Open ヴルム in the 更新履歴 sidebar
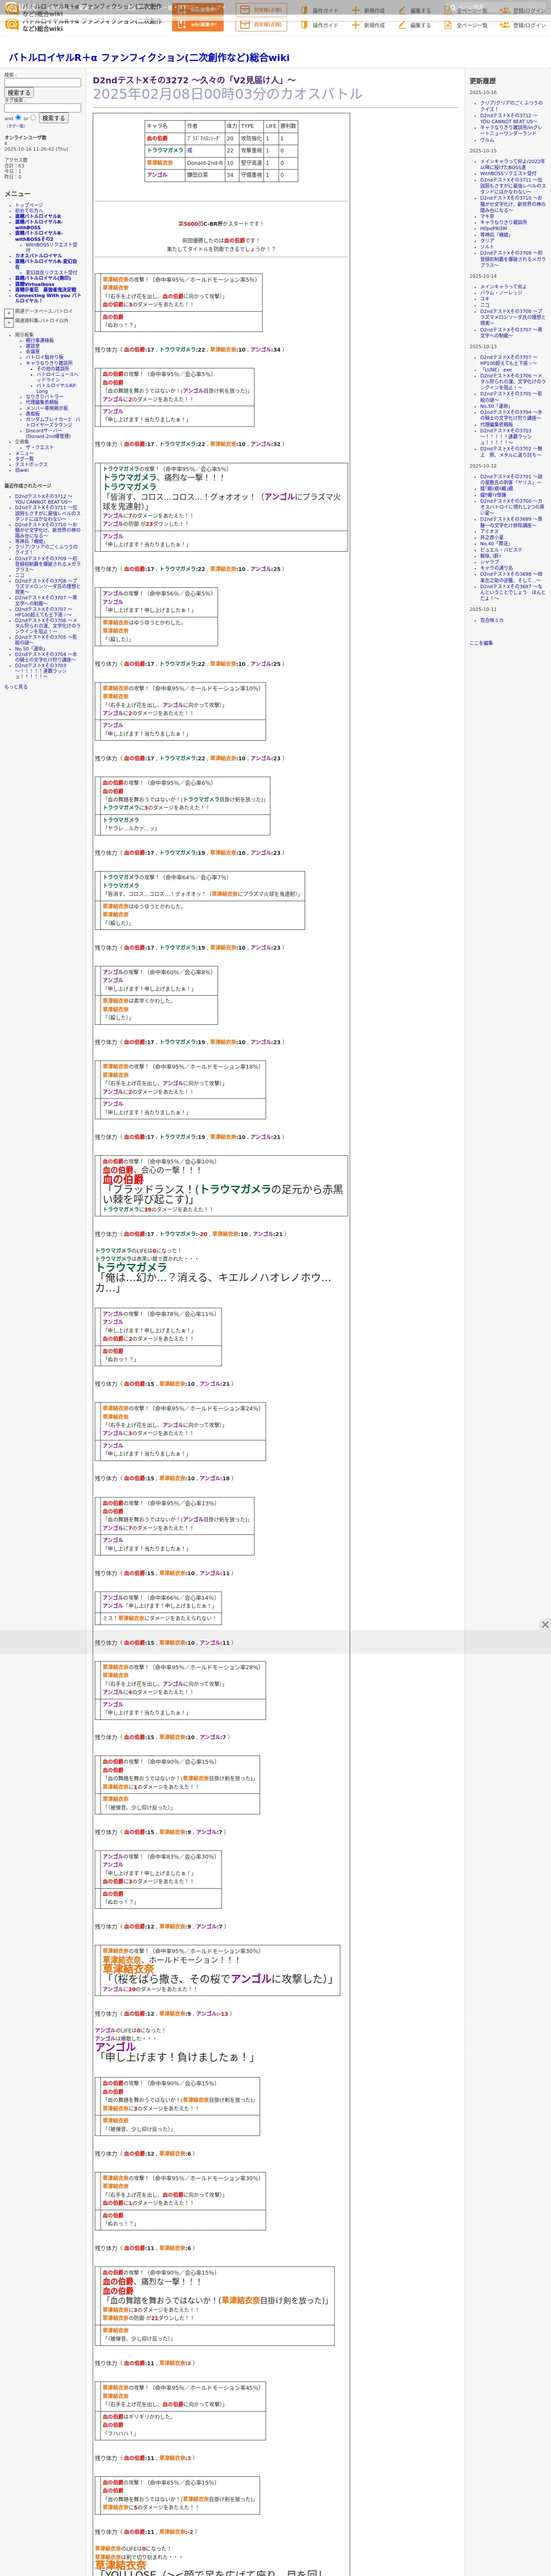 click(x=487, y=140)
